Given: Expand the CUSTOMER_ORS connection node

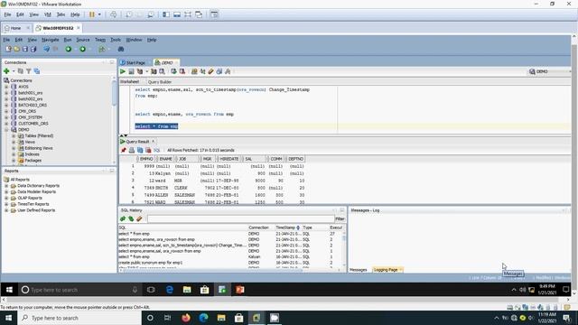Looking at the screenshot, I should (6, 124).
